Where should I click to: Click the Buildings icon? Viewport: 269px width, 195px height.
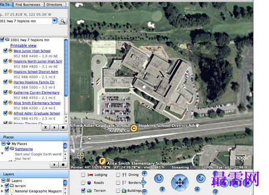point(124,190)
